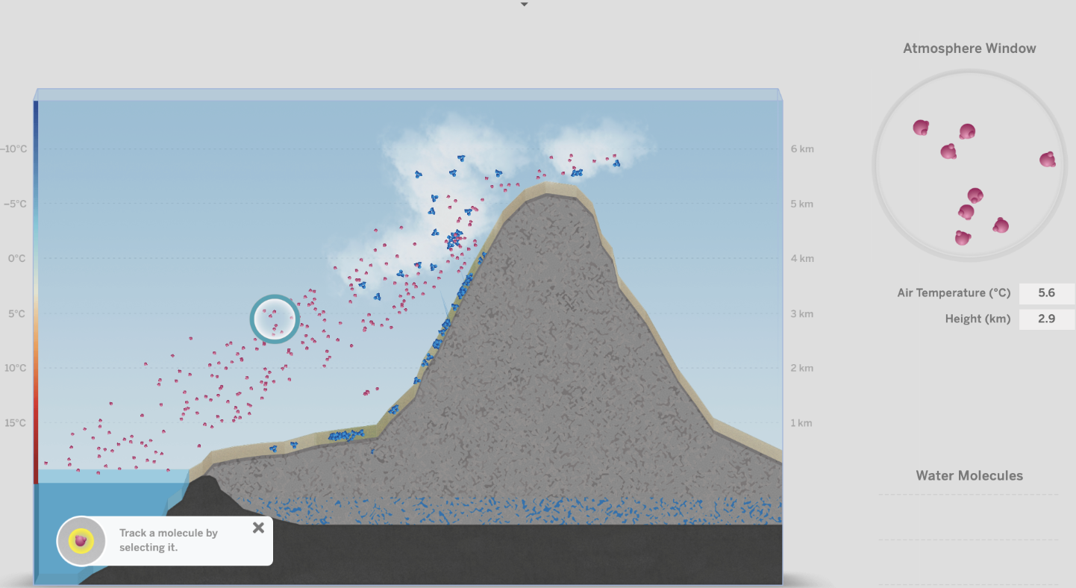Click the "Water Molecules" panel heading
Viewport: 1076px width, 588px height.
coord(969,476)
